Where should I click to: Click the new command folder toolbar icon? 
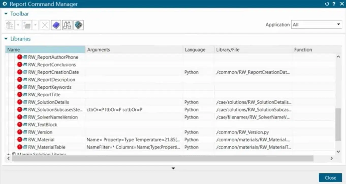27,25
